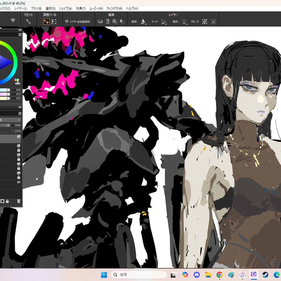Click the Painter app icon in taskbar
Screen dimensions: 281x281
click(x=254, y=274)
